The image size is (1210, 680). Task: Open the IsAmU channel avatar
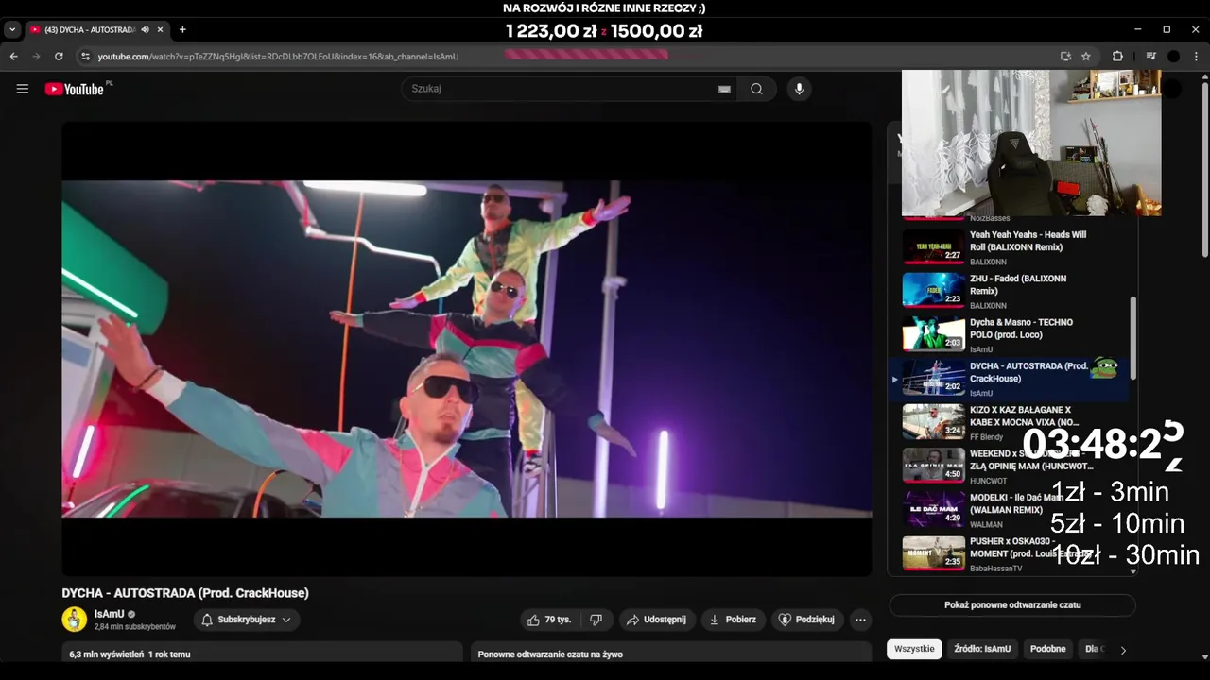point(75,620)
